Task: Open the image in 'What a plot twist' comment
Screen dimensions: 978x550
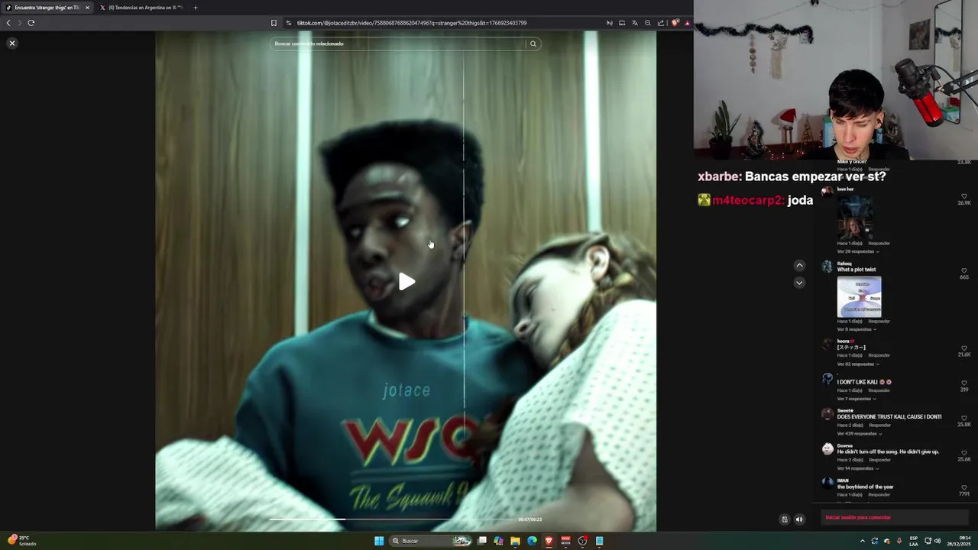Action: (x=859, y=296)
